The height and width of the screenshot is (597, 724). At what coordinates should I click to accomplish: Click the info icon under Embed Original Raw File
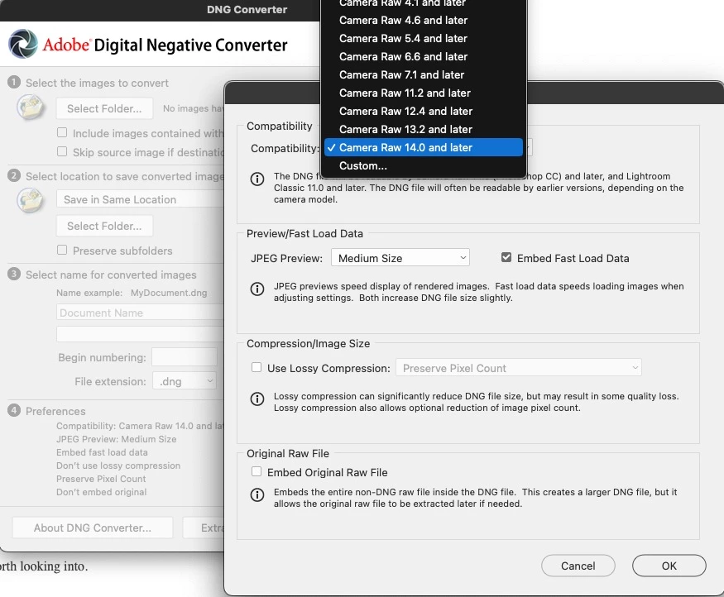pyautogui.click(x=257, y=494)
